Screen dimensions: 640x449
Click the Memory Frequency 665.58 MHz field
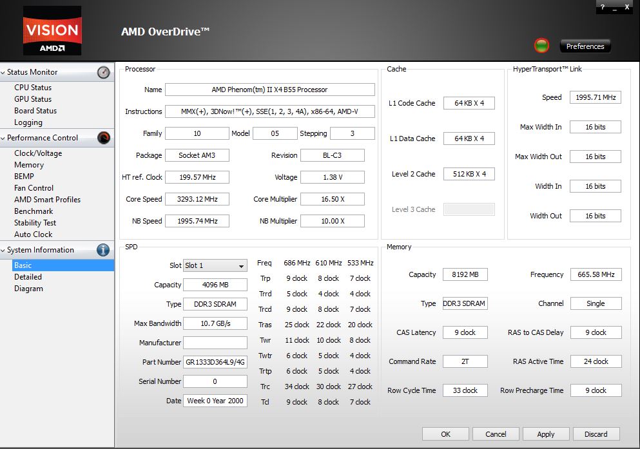(596, 274)
